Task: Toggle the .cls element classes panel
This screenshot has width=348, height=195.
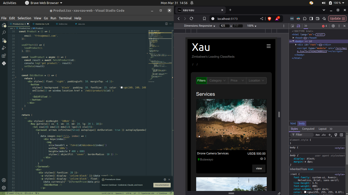Action: coord(324,135)
